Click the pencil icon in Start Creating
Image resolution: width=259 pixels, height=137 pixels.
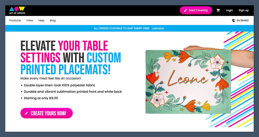pos(185,10)
